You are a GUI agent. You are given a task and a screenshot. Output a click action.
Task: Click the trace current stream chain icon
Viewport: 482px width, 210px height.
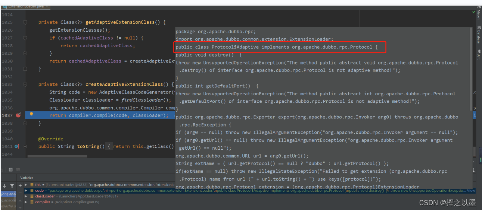pyautogui.click(x=18, y=169)
